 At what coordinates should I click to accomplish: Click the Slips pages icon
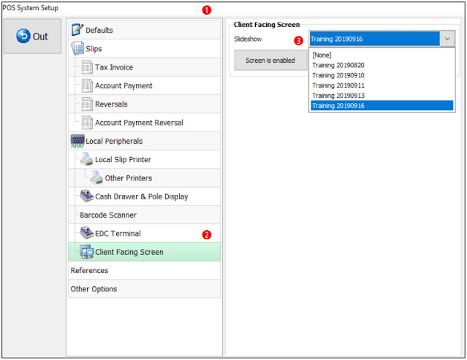pyautogui.click(x=77, y=48)
